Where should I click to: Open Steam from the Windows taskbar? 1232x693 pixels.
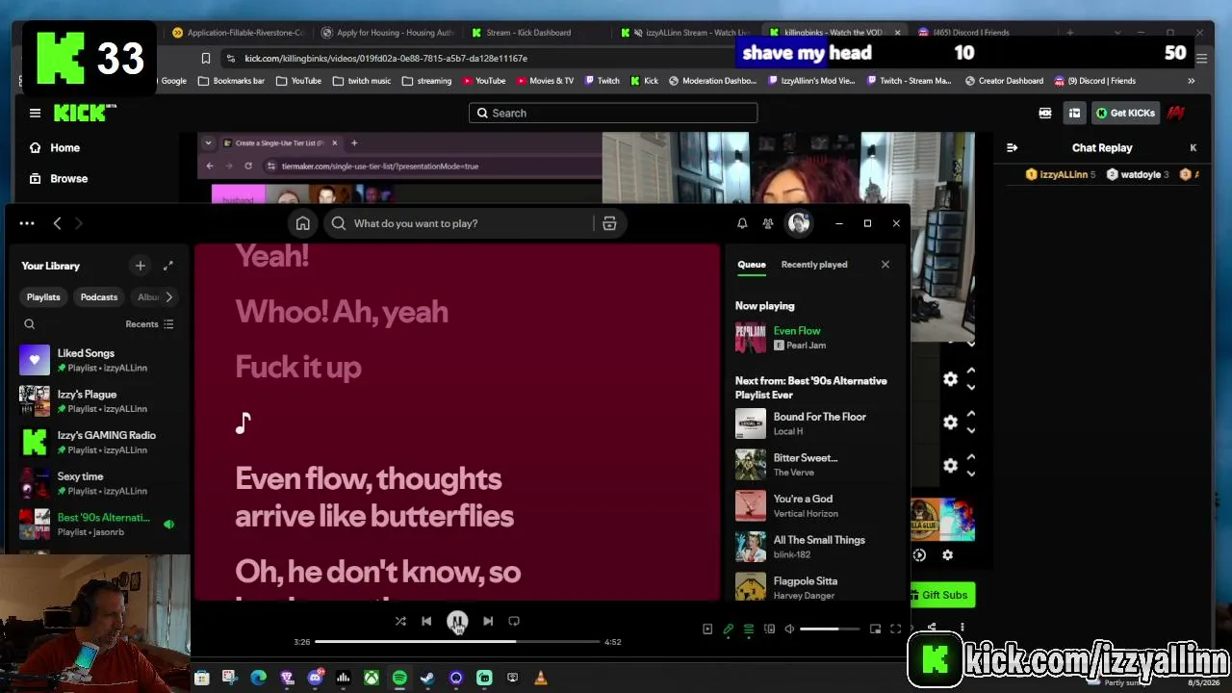[427, 679]
